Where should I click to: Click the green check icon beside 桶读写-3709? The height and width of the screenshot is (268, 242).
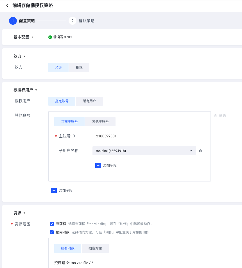50,37
